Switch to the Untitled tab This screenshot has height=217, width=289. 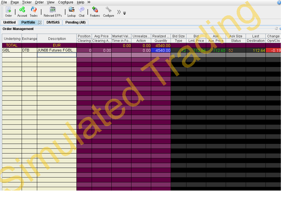[10, 22]
